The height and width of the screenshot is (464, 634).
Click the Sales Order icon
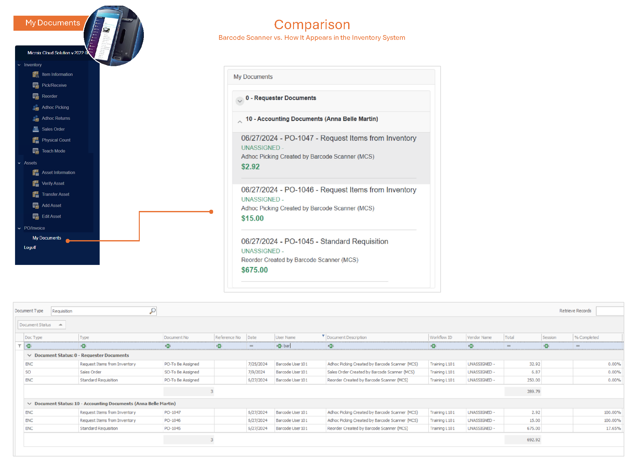pyautogui.click(x=35, y=129)
